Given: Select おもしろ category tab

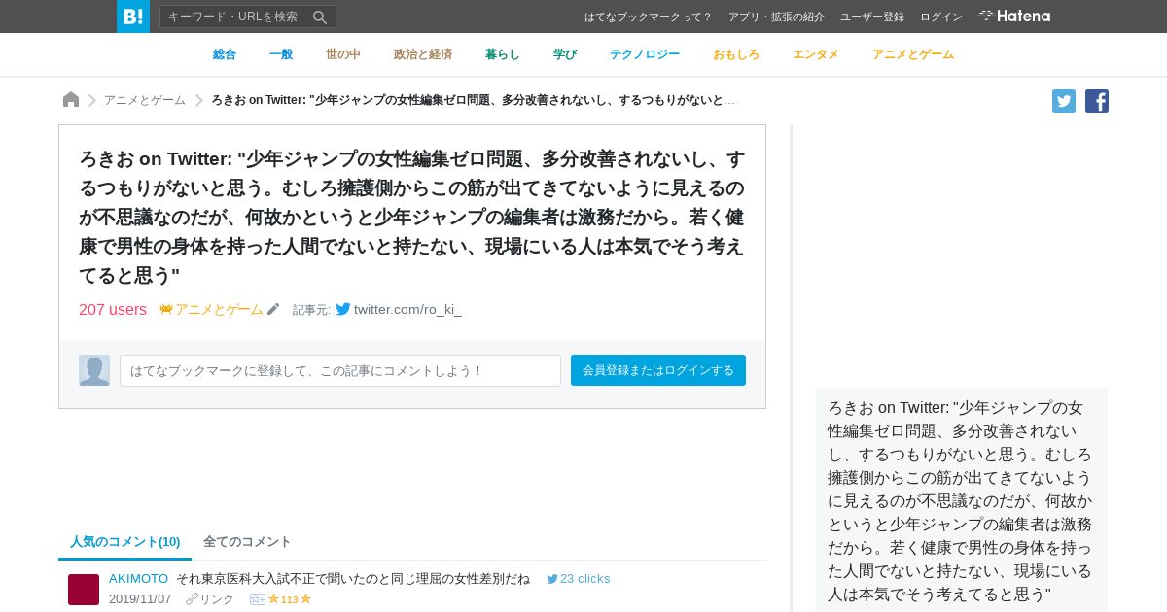Looking at the screenshot, I should click(736, 54).
